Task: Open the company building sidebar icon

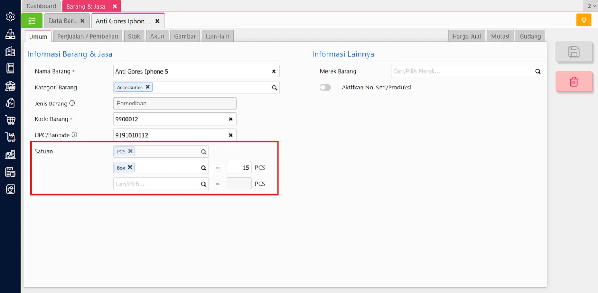Action: [x=11, y=51]
